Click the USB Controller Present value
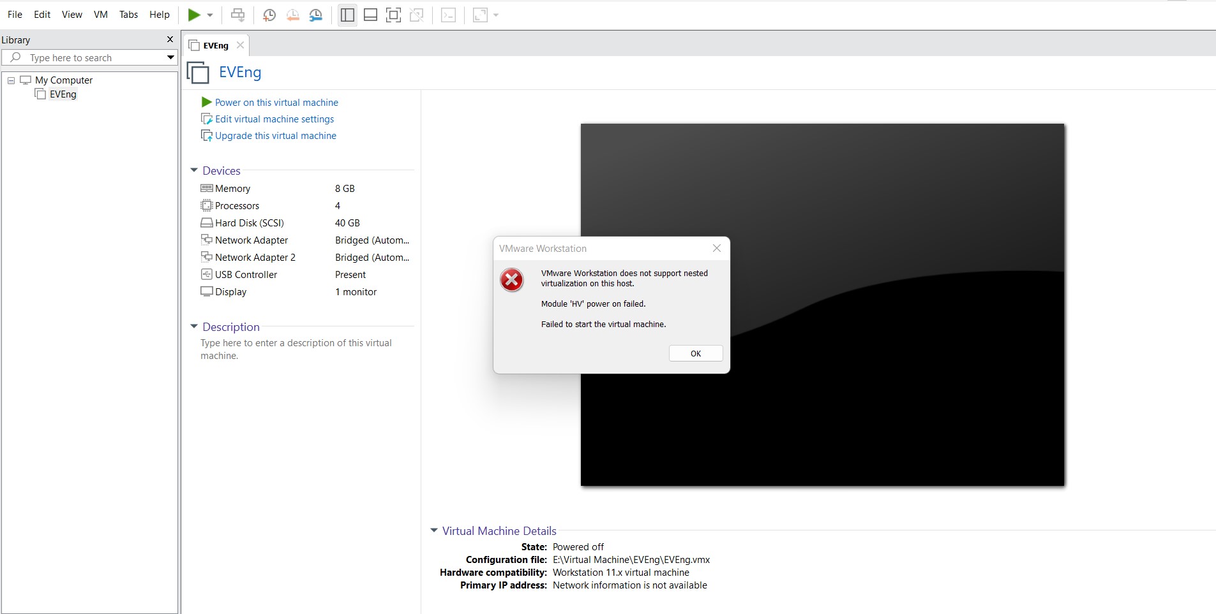The width and height of the screenshot is (1216, 614). point(350,275)
